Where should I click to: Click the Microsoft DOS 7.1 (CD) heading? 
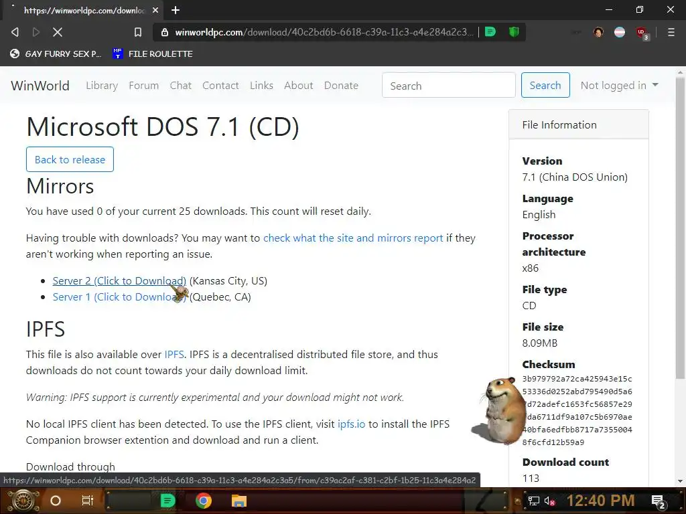163,127
